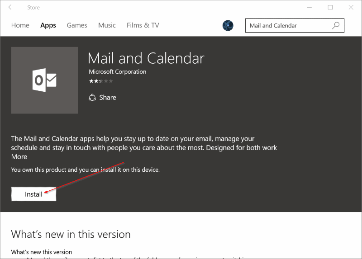The width and height of the screenshot is (362, 259).
Task: Click the Share label
Action: click(x=108, y=98)
